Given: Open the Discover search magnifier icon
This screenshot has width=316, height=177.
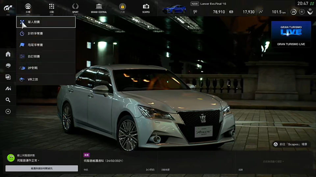Looking at the screenshot, I should [x=8, y=100].
